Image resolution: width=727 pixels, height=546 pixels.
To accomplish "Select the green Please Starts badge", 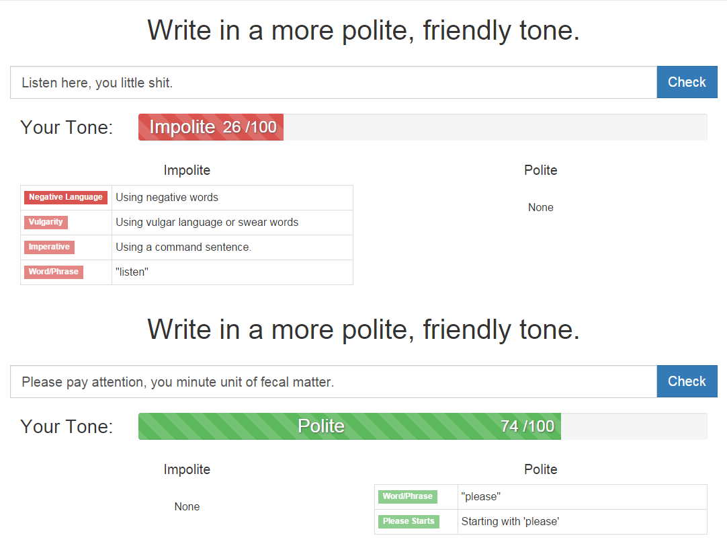I will [x=409, y=521].
